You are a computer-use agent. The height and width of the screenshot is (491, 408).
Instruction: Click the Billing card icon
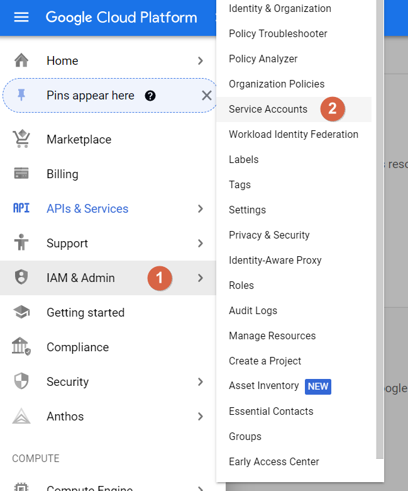[21, 174]
